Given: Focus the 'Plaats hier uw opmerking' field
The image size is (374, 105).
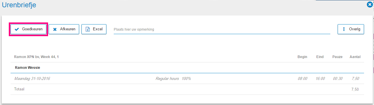Looking at the screenshot, I should pyautogui.click(x=222, y=29).
